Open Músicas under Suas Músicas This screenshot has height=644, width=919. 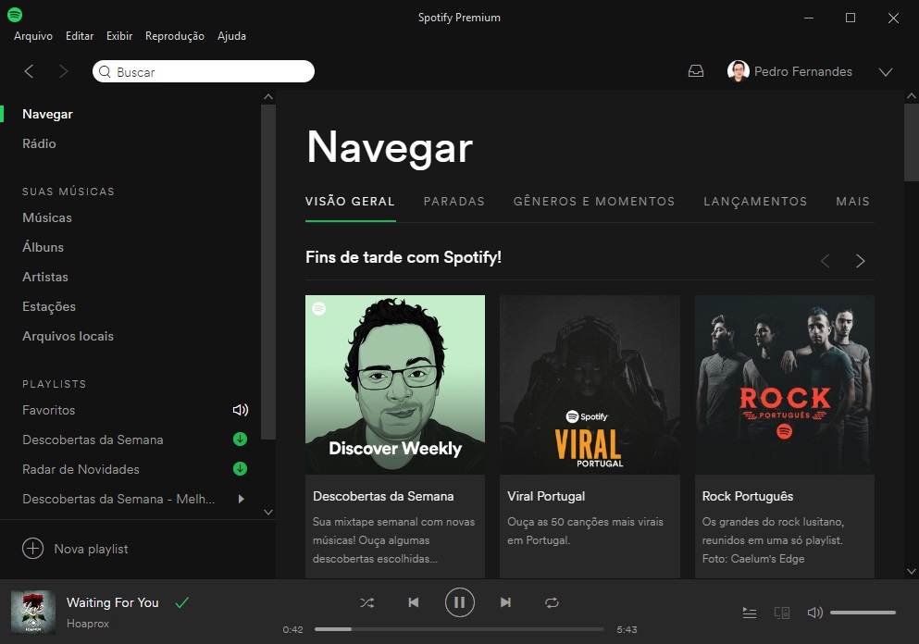[47, 217]
